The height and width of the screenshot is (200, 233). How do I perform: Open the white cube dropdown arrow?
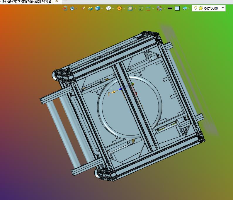(113, 9)
